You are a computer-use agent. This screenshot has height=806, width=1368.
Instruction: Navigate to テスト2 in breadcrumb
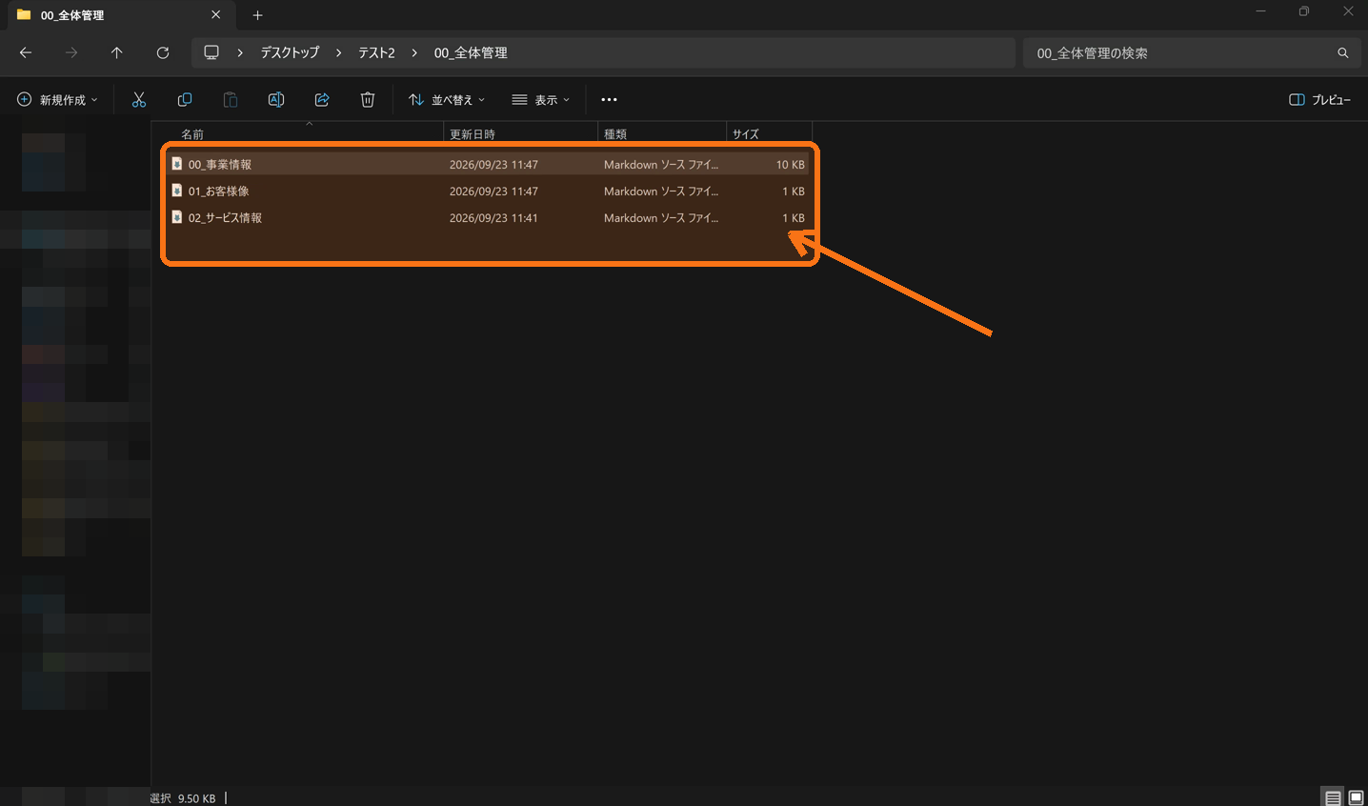pos(376,53)
